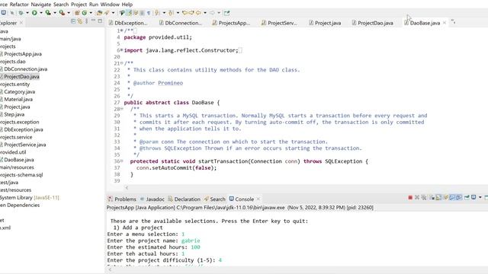
Task: Toggle Block Selection Mode in the toolbar
Action: coord(142,13)
